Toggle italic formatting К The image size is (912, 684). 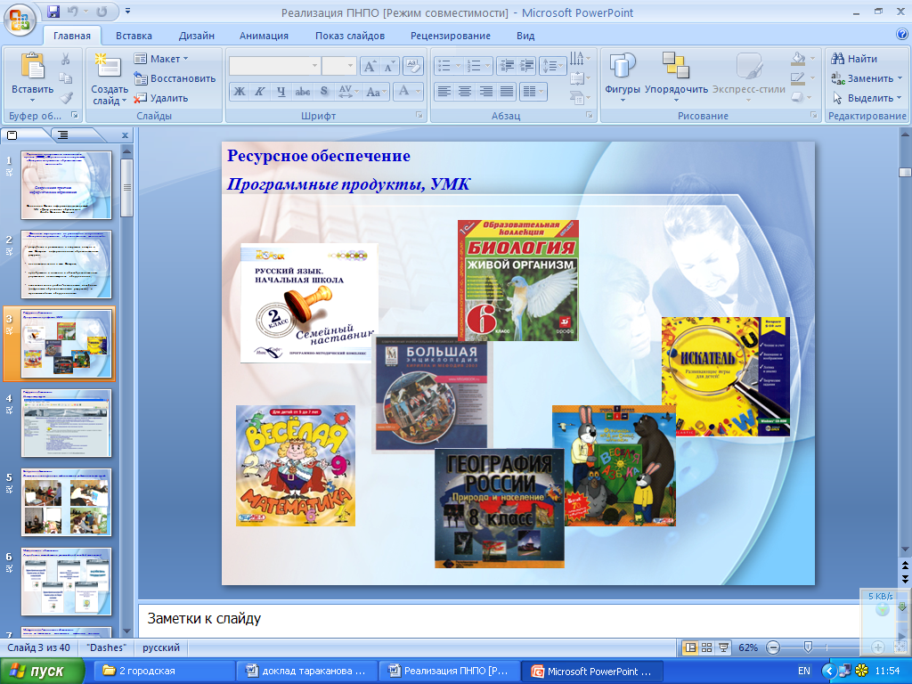click(x=260, y=92)
